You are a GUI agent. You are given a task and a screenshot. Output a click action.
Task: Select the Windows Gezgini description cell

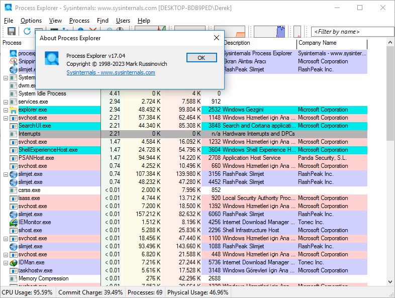pos(243,110)
